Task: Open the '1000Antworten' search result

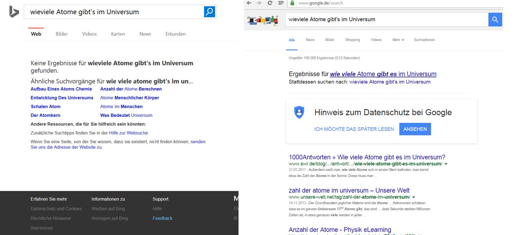Action: coord(367,157)
